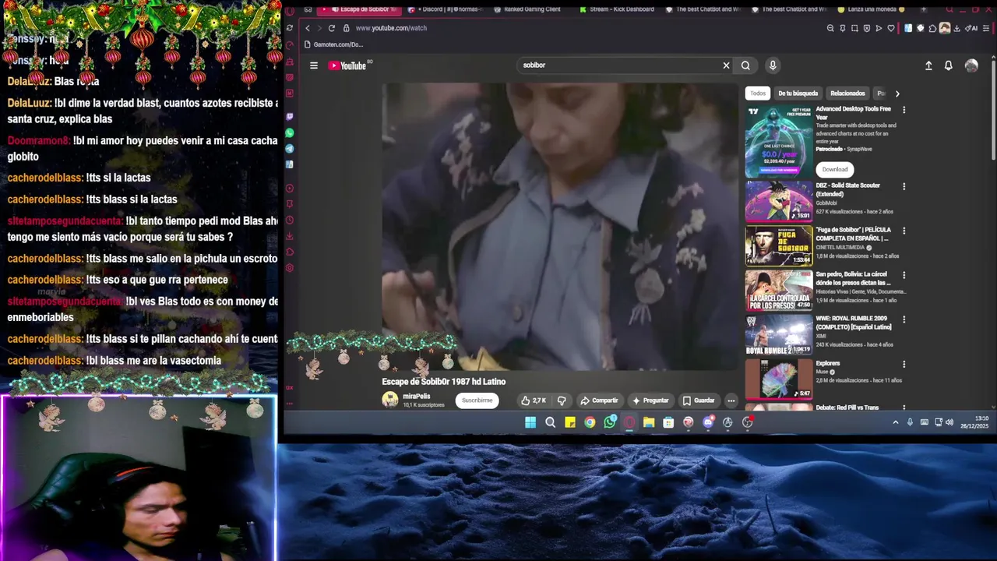Open the Explorers video thumbnail
This screenshot has height=561, width=997.
tap(779, 379)
